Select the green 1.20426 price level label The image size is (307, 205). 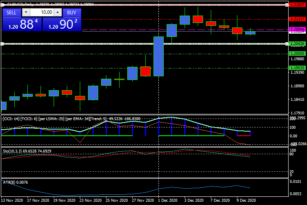[x=298, y=43]
